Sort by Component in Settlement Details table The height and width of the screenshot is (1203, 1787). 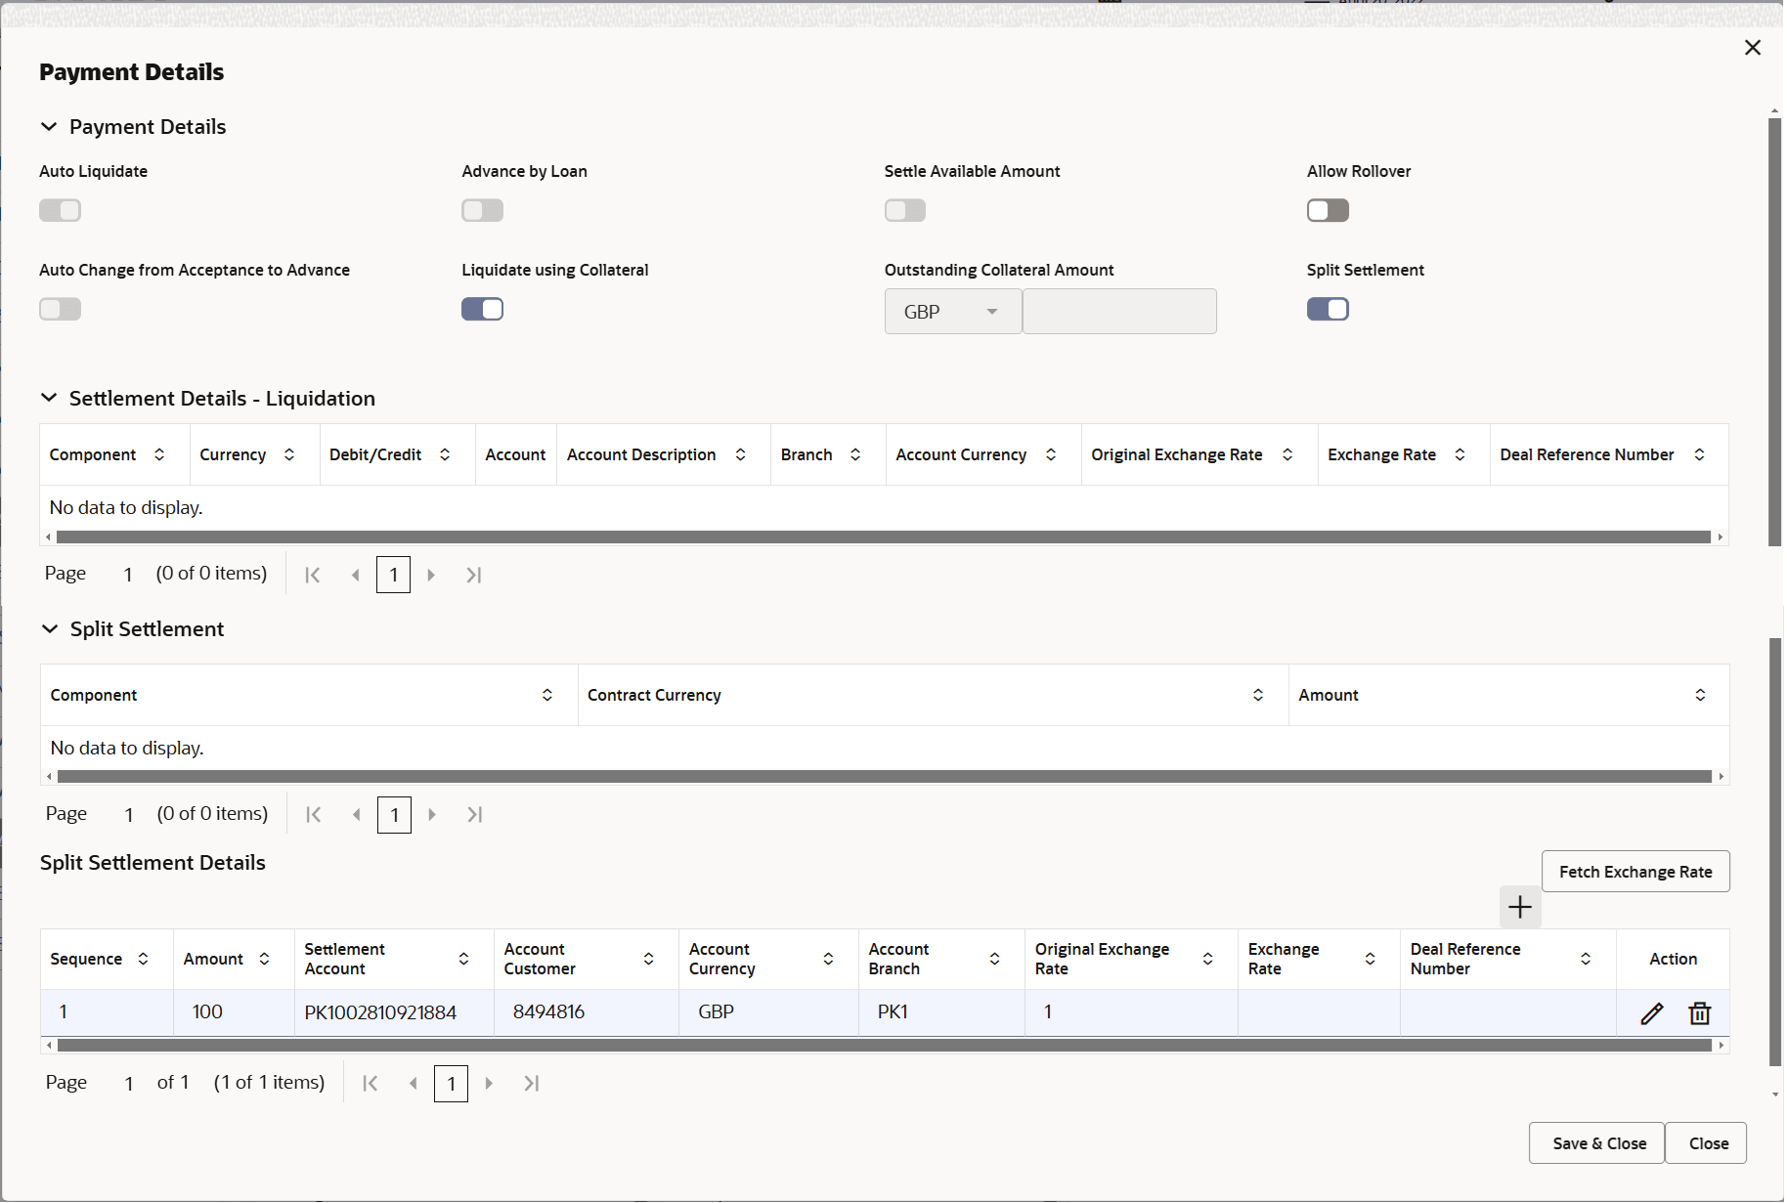click(x=159, y=454)
